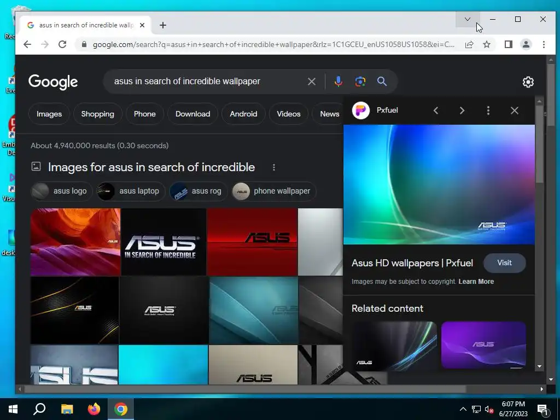
Task: Click the Pxfuel source logo
Action: [x=361, y=110]
